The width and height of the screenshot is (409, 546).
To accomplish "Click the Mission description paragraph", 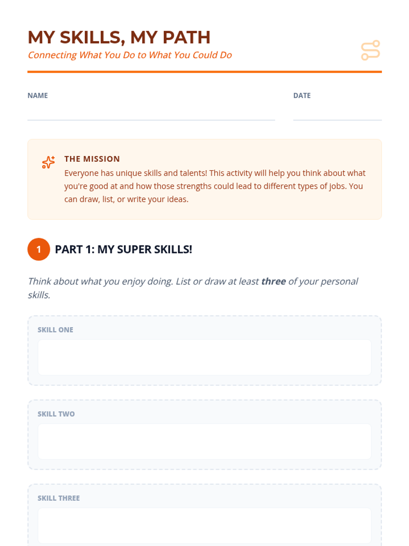I will (215, 186).
